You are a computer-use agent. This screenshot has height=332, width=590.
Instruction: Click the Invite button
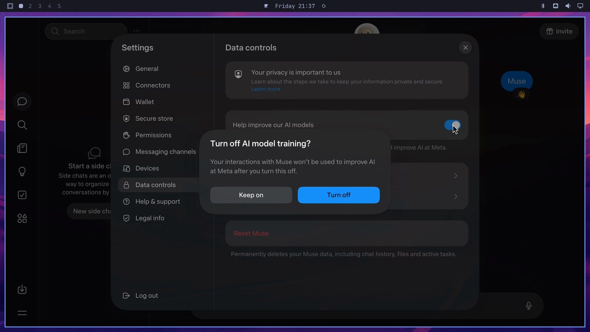point(559,31)
